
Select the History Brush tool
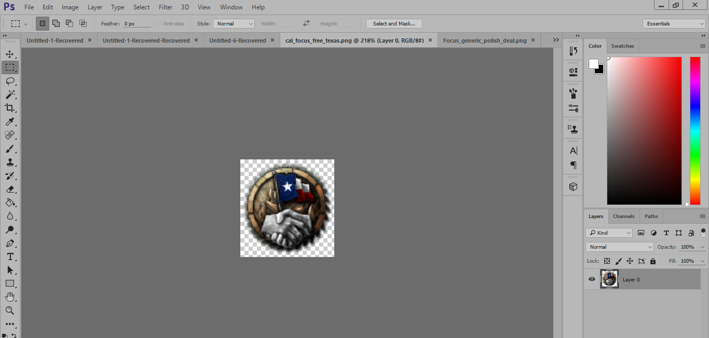tap(10, 175)
